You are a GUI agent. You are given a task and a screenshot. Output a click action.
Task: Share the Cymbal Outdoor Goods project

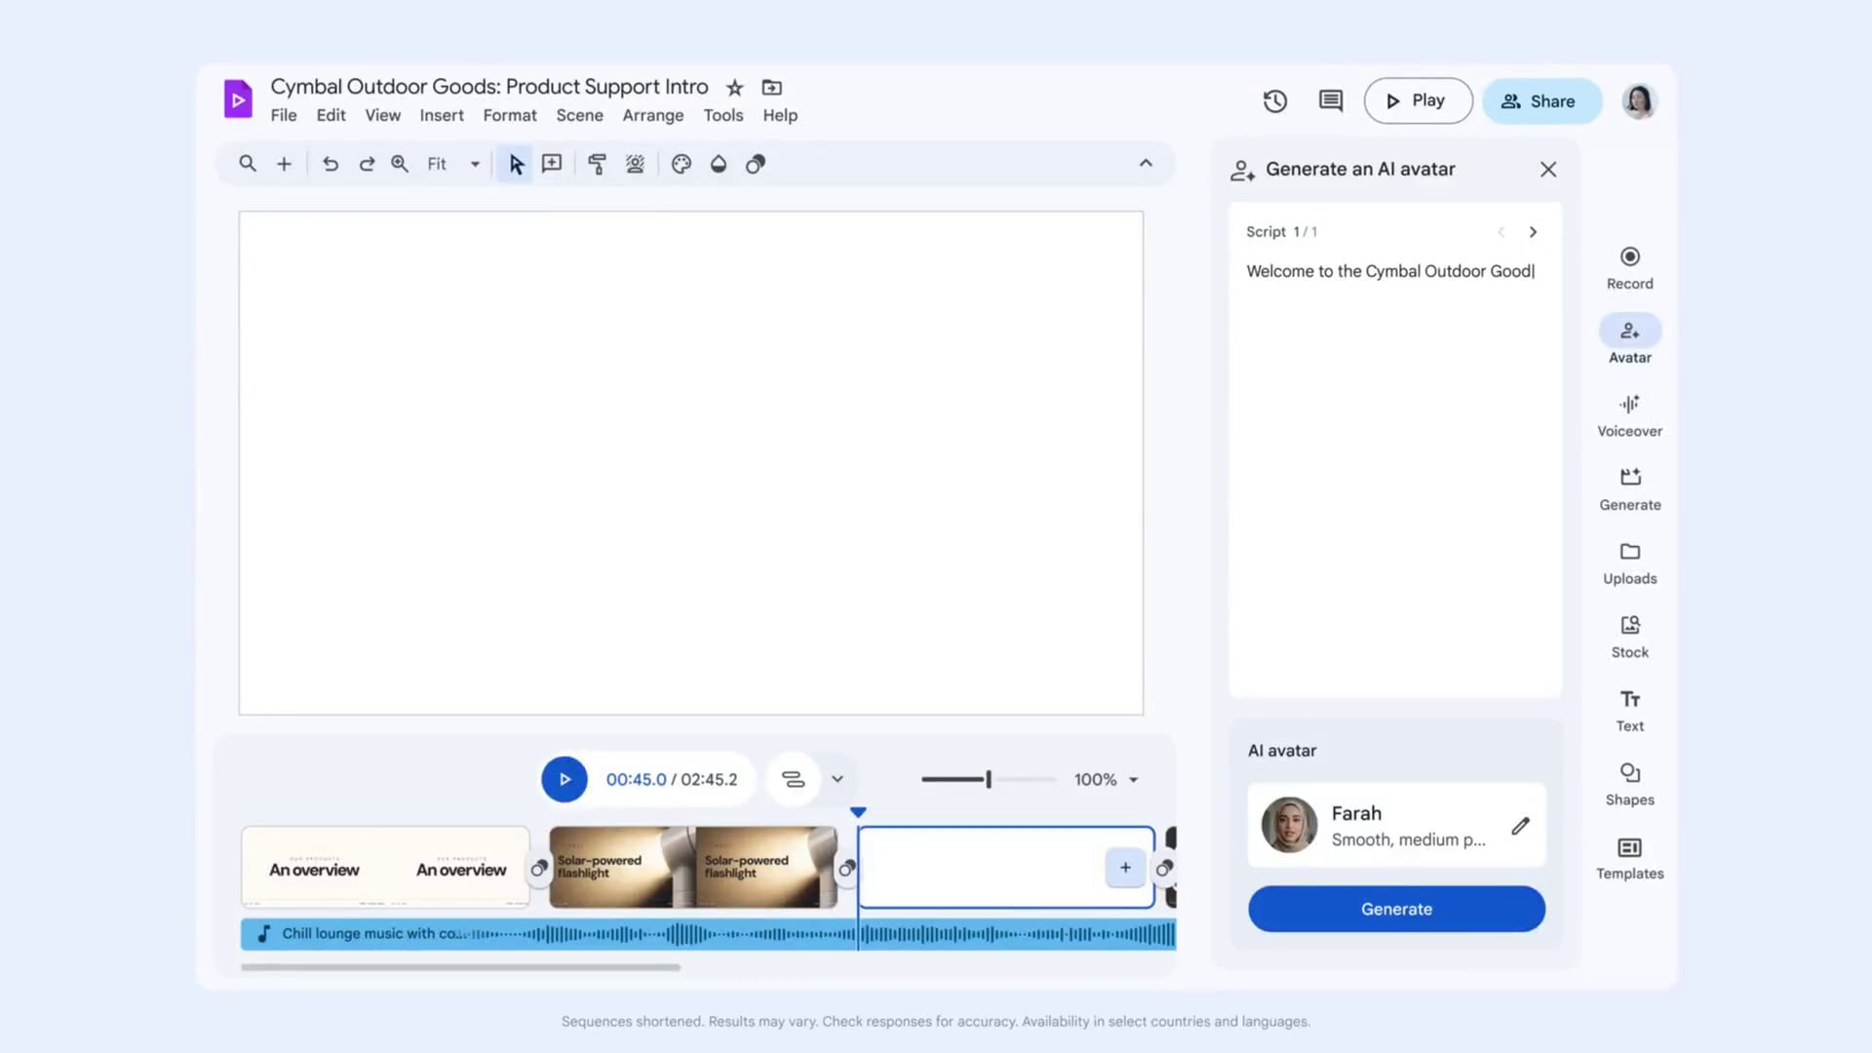(x=1541, y=100)
